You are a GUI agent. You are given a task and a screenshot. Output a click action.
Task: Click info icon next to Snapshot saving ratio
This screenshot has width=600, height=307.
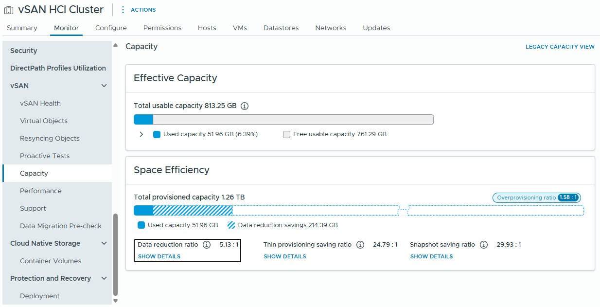click(x=484, y=245)
